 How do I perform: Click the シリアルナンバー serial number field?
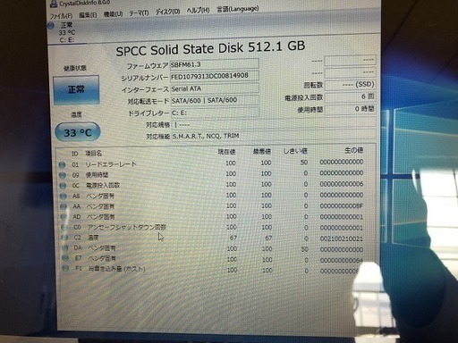(x=214, y=76)
